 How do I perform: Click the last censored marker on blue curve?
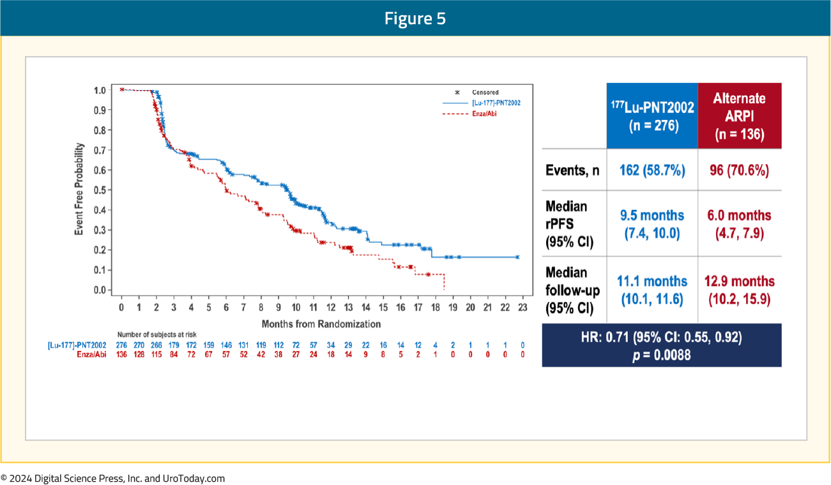[x=517, y=257]
